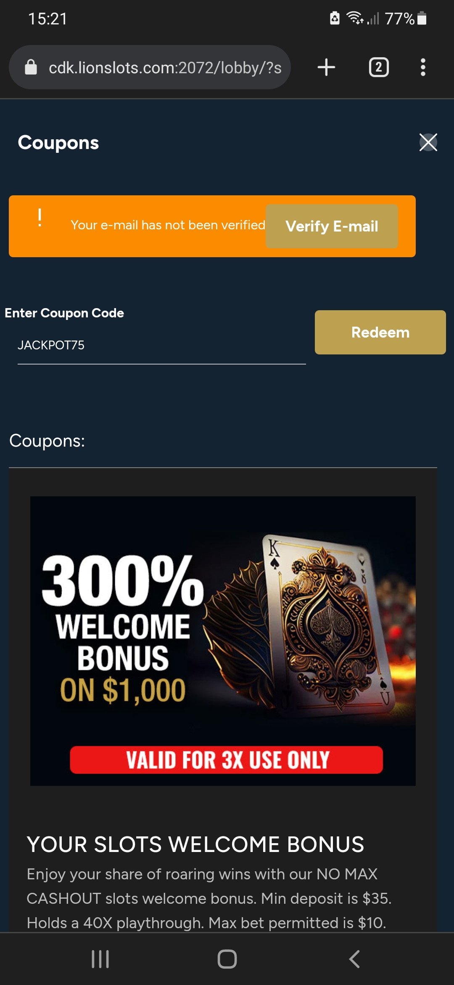Open the browser three-dot menu
The width and height of the screenshot is (454, 985).
[x=423, y=67]
